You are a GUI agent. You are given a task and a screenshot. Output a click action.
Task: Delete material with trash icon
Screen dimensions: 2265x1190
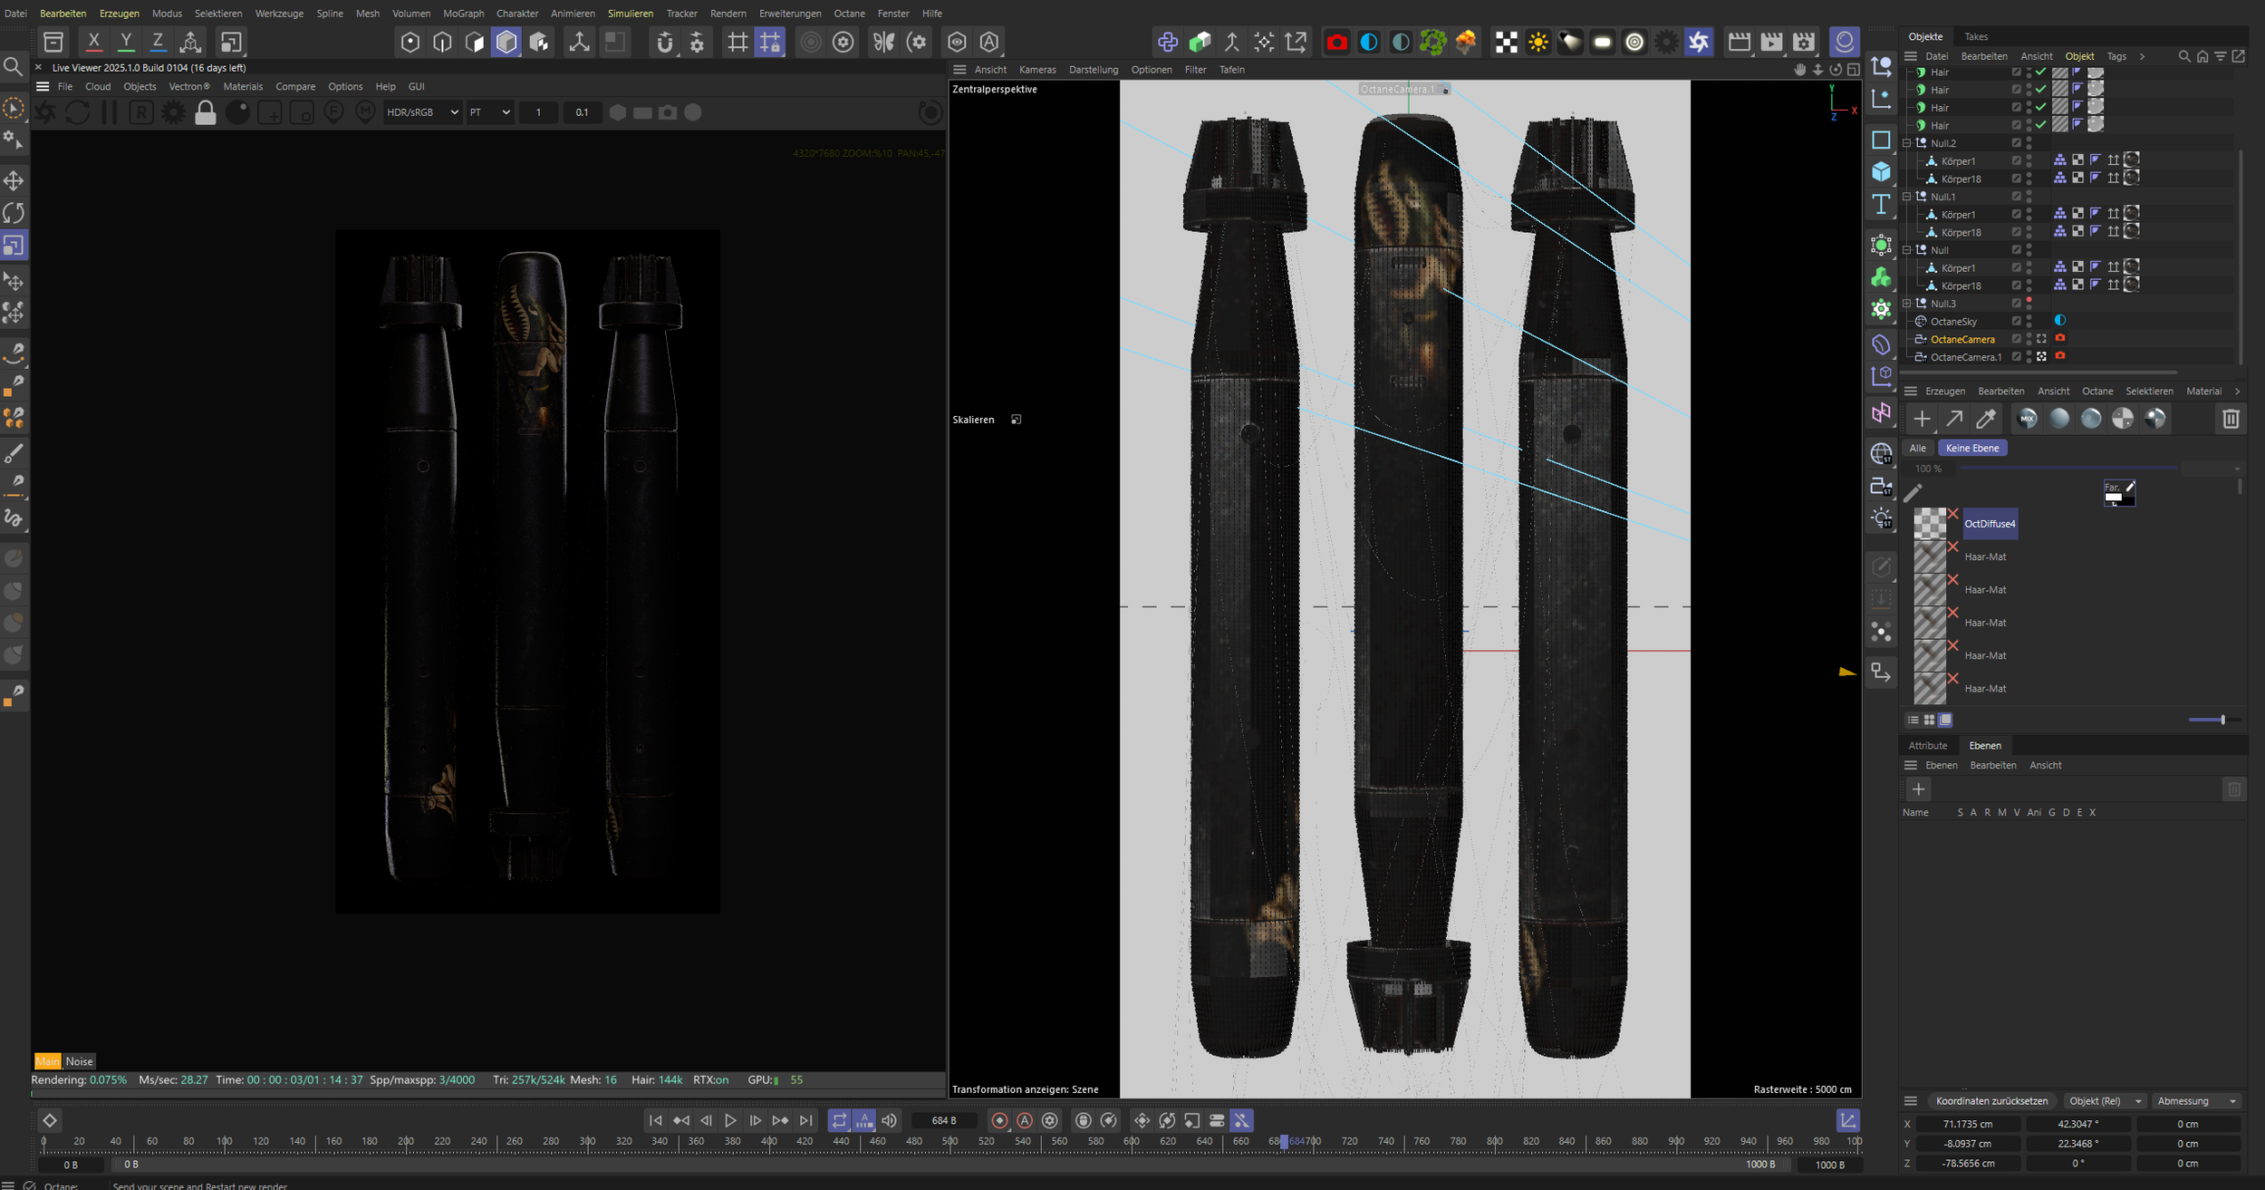point(2231,419)
